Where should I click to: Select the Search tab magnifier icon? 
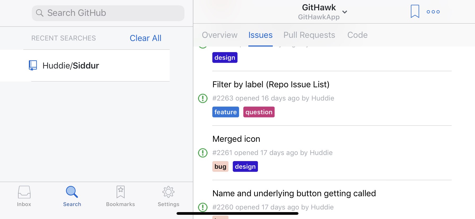point(72,192)
